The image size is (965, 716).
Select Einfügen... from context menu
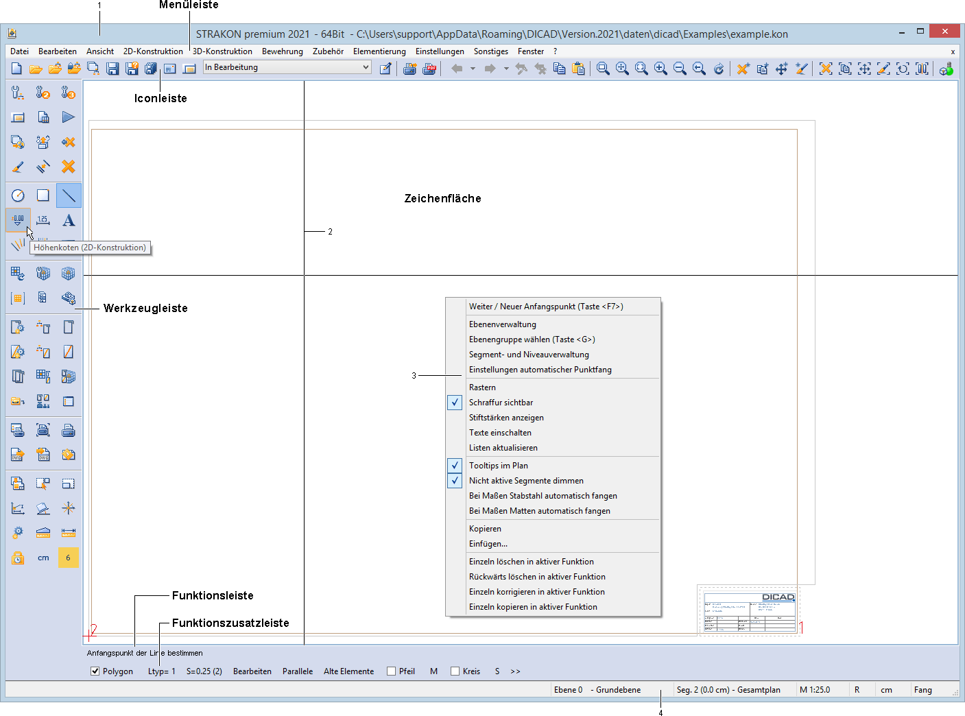553,544
